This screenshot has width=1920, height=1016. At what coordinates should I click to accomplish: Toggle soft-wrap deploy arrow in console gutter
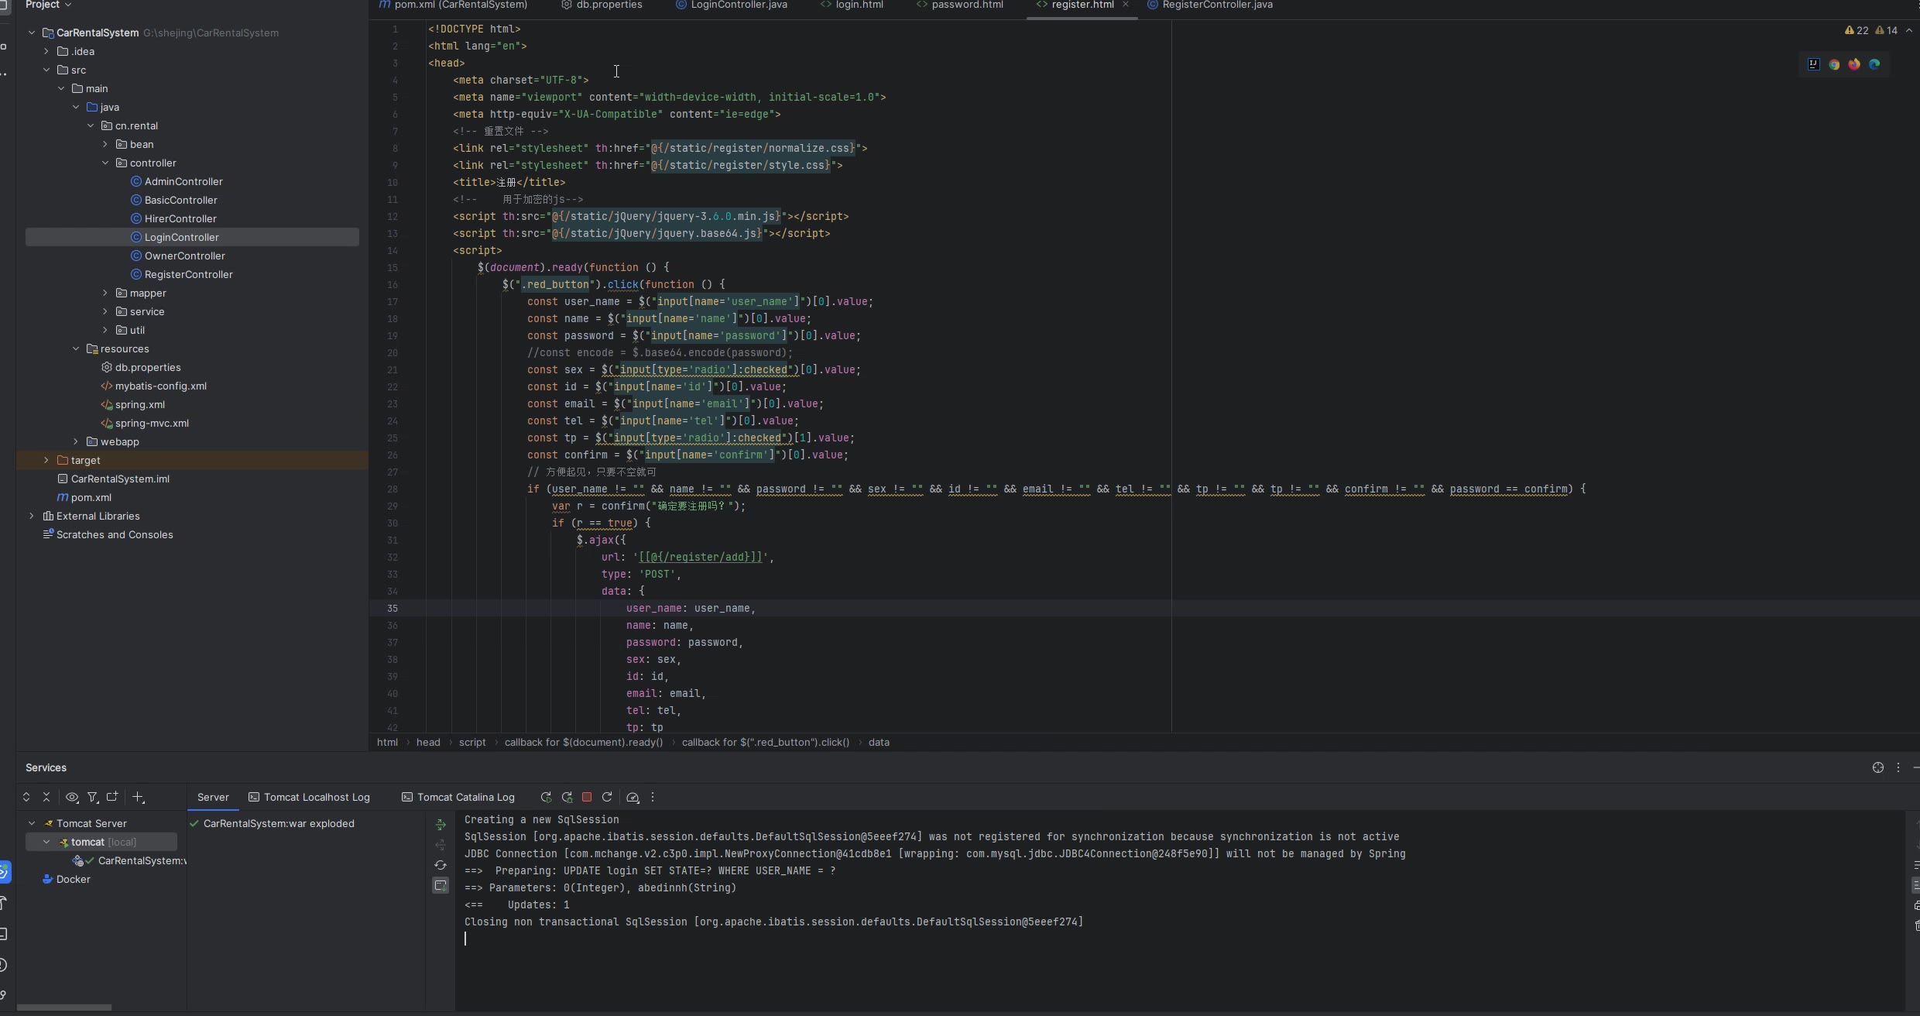[x=441, y=825]
